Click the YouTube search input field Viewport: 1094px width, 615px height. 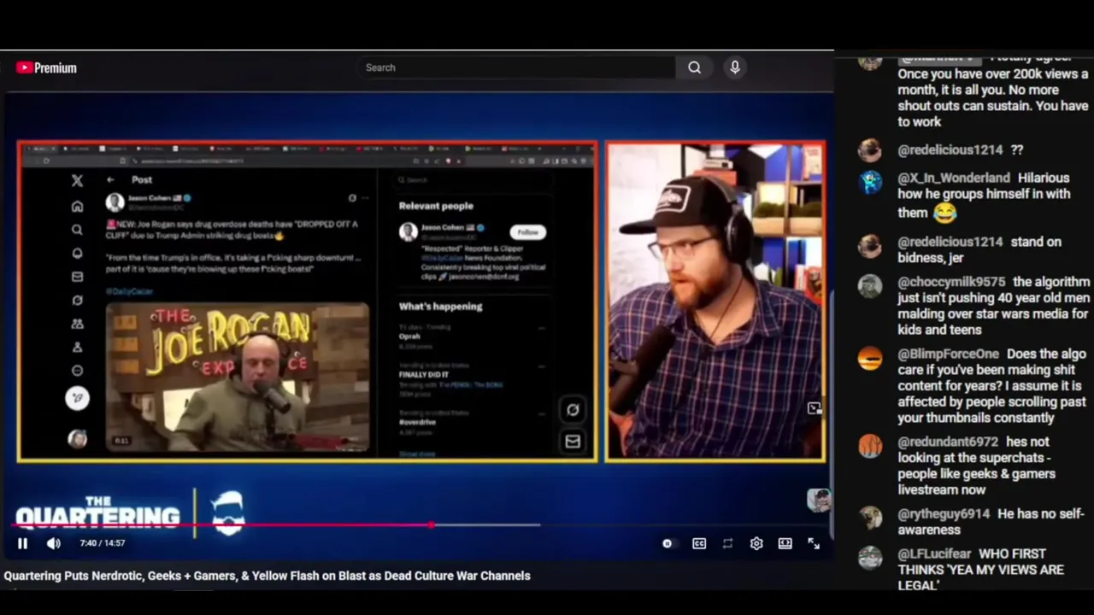(515, 67)
